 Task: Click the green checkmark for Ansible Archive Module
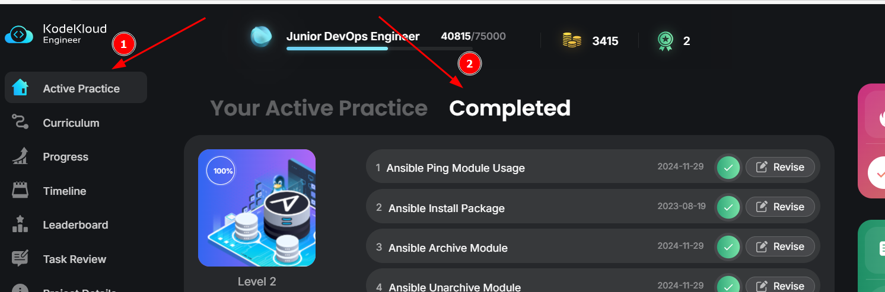click(x=728, y=247)
